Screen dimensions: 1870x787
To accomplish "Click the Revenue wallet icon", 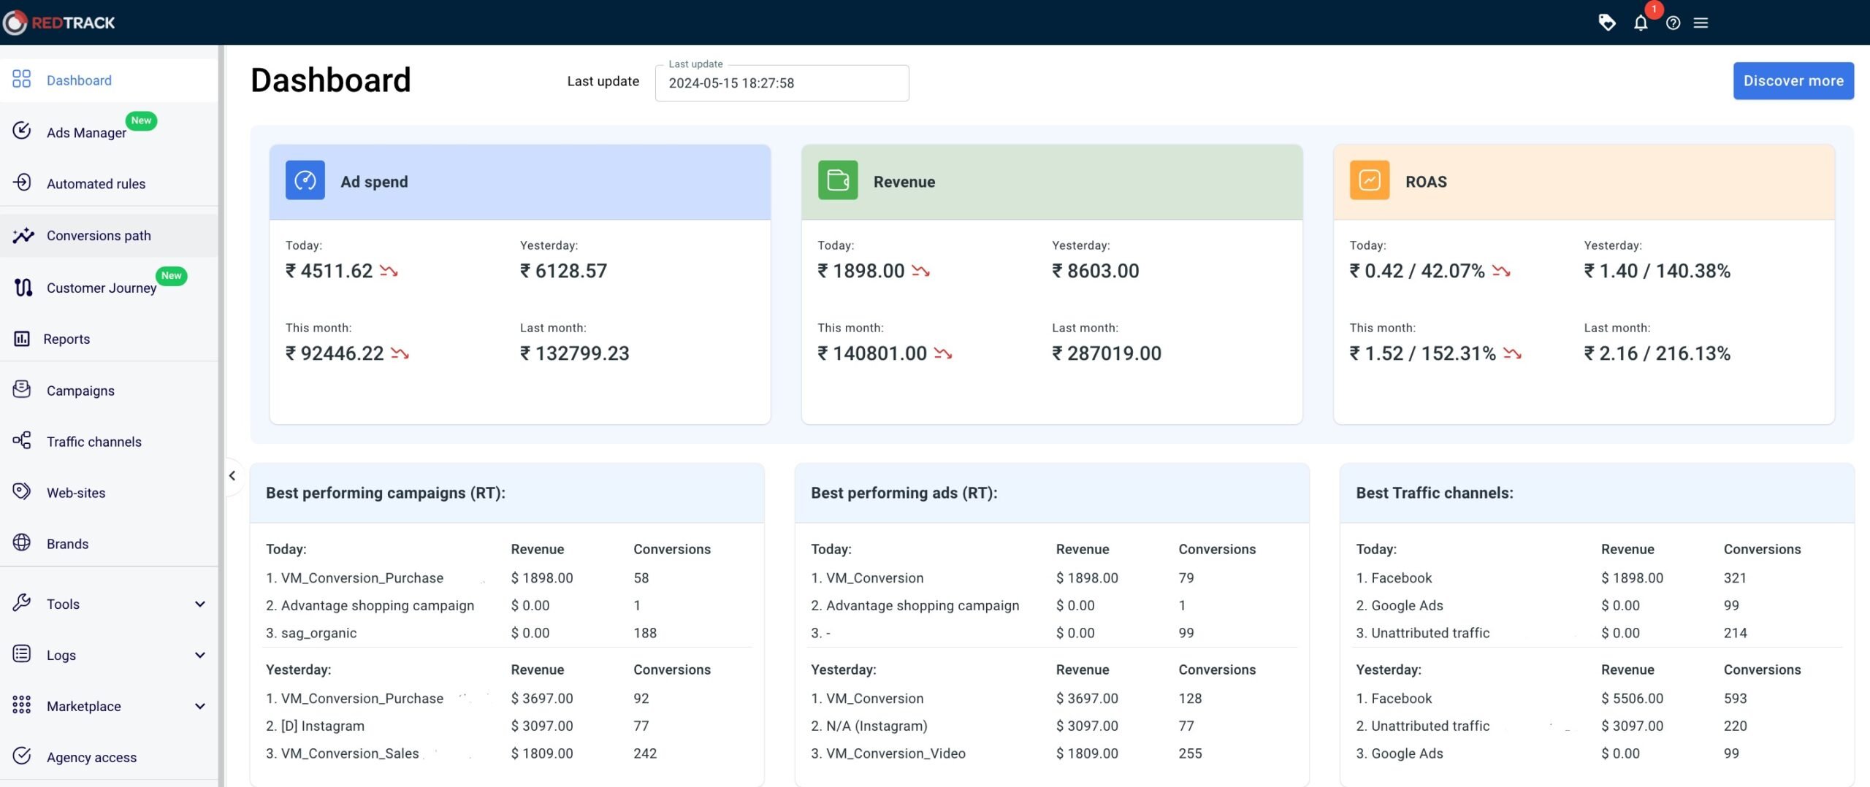I will (837, 180).
